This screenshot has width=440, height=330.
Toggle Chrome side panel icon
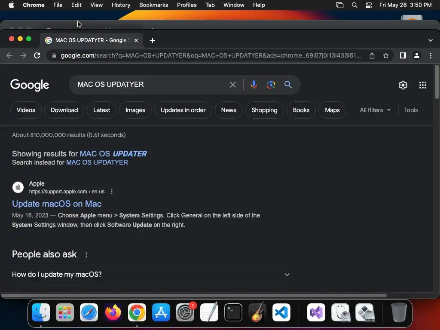(x=403, y=55)
